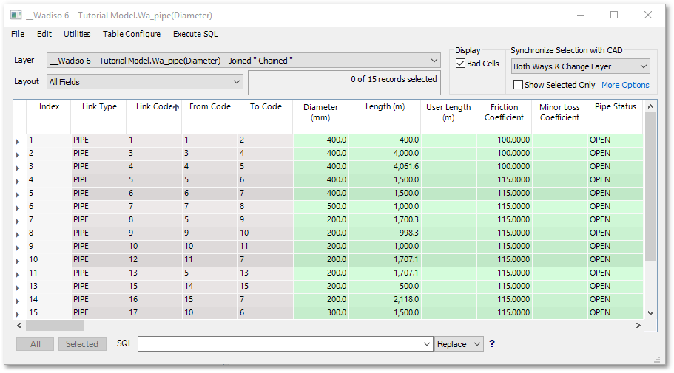Open the Execute SQL menu
Viewport: 674px width, 373px height.
pyautogui.click(x=195, y=34)
